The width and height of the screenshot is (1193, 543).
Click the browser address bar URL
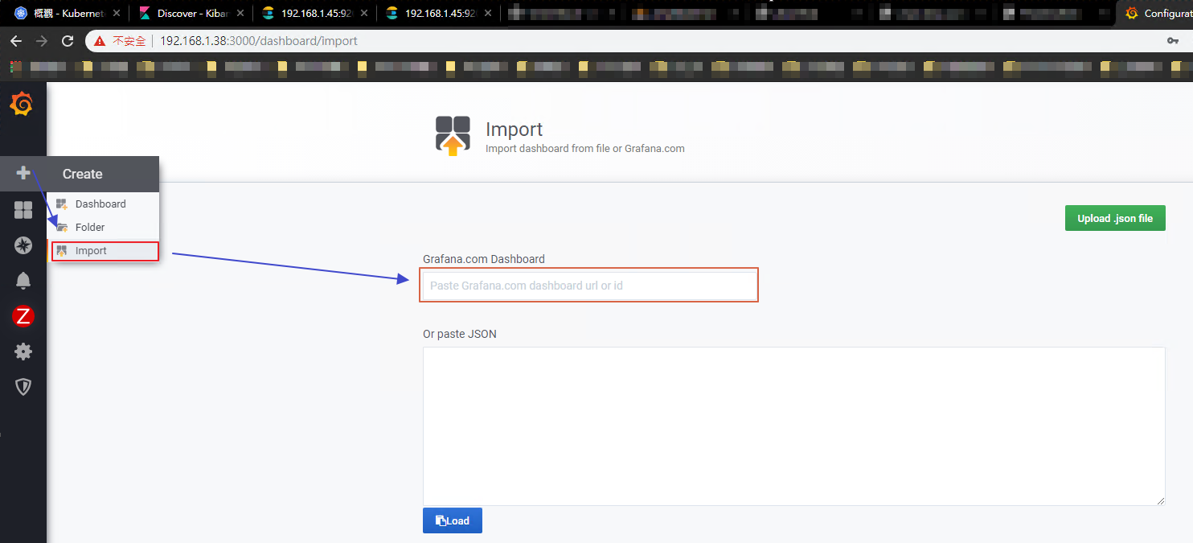(x=259, y=41)
